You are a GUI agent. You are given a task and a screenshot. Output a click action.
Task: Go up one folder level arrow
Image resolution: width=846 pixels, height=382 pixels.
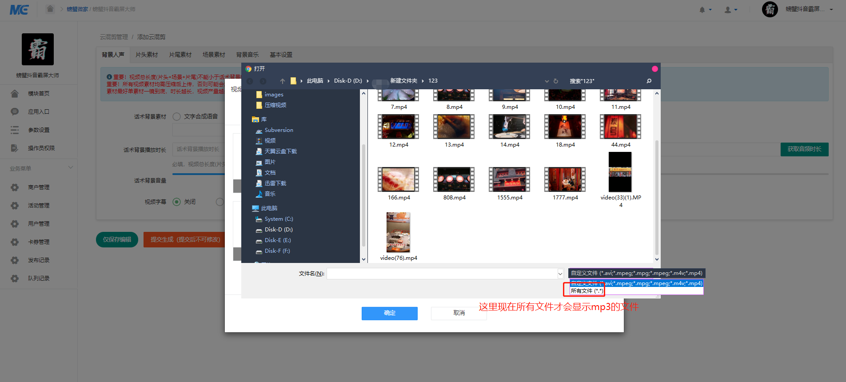coord(282,81)
